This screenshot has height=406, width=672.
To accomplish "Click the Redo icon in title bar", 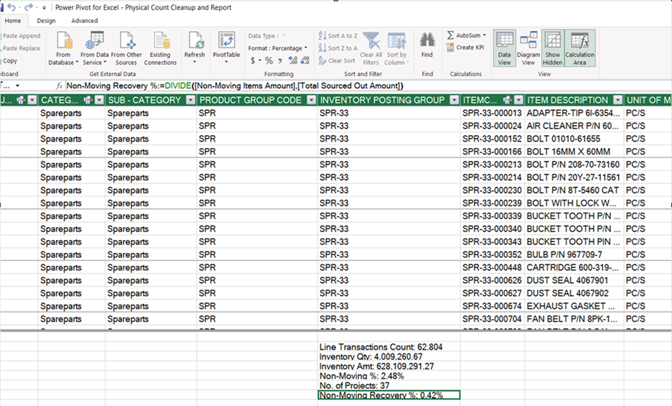I will (x=28, y=7).
